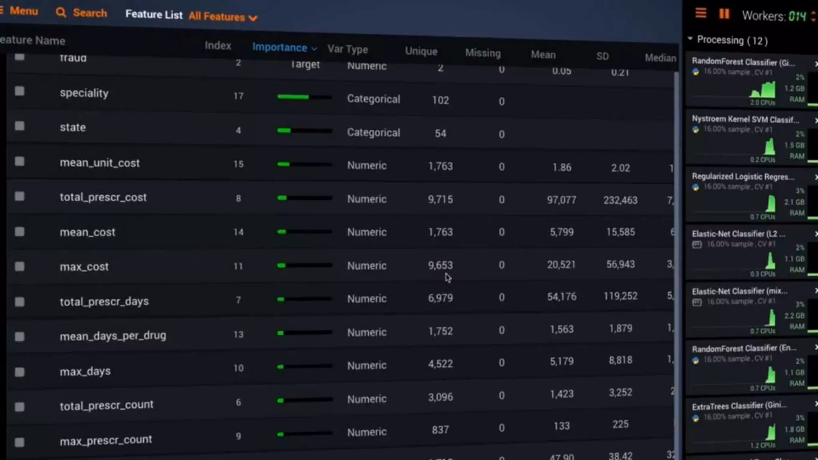Open the All Features dropdown

(x=223, y=17)
